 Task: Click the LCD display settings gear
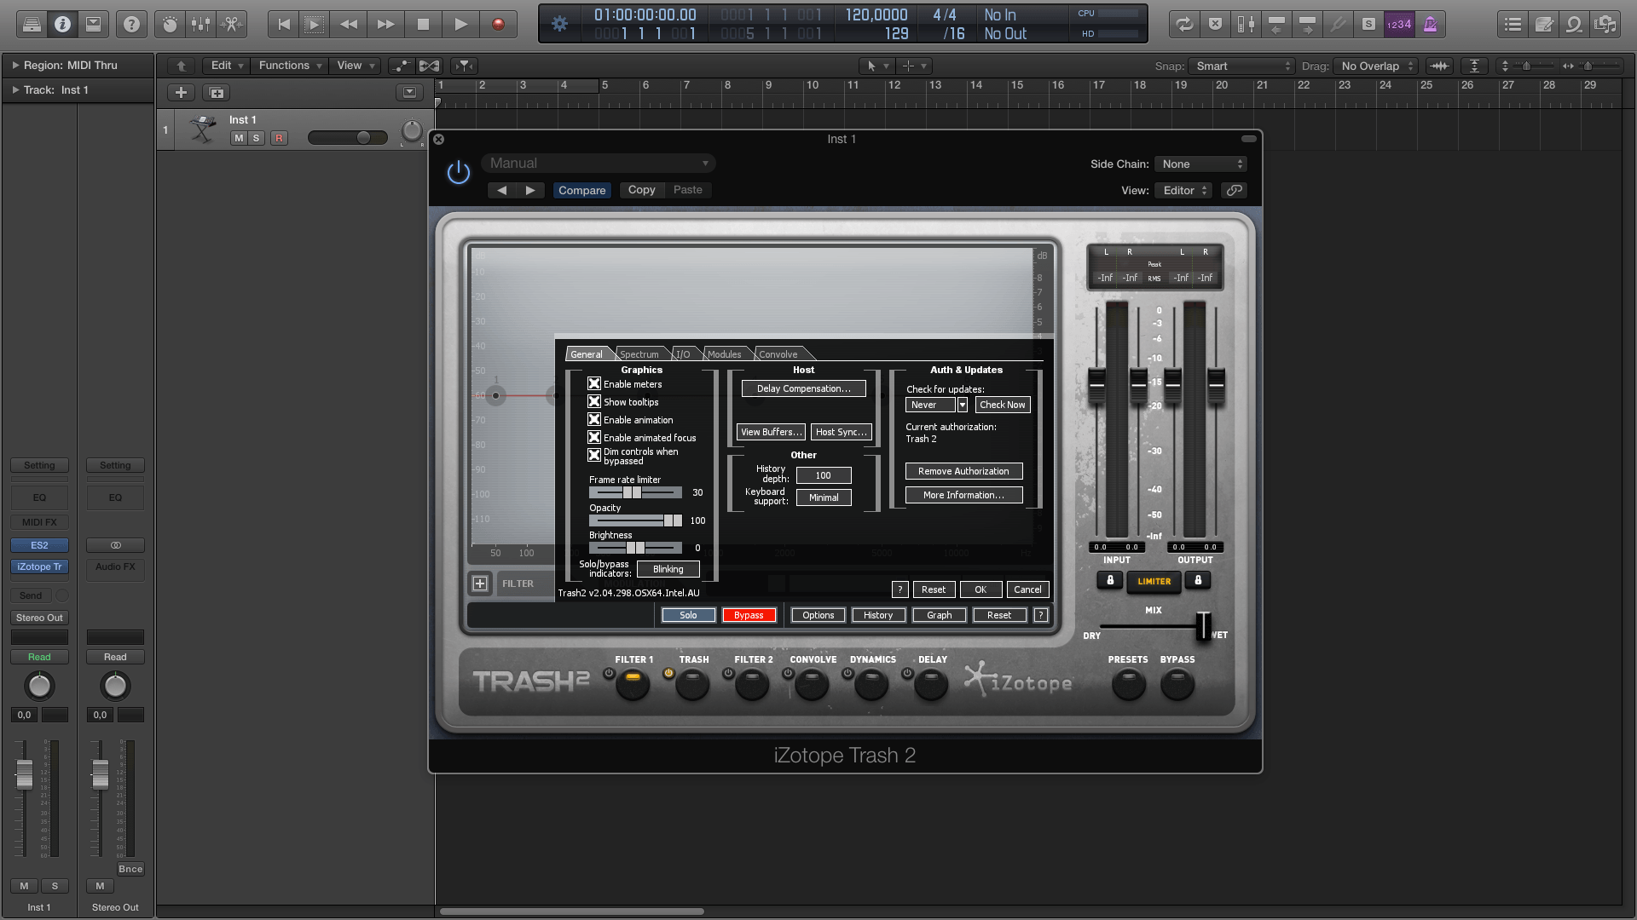coord(559,25)
